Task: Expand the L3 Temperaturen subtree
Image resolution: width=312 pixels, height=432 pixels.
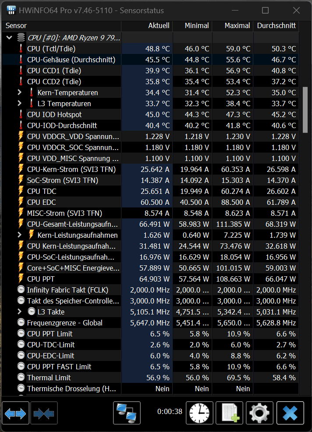Action: point(19,104)
